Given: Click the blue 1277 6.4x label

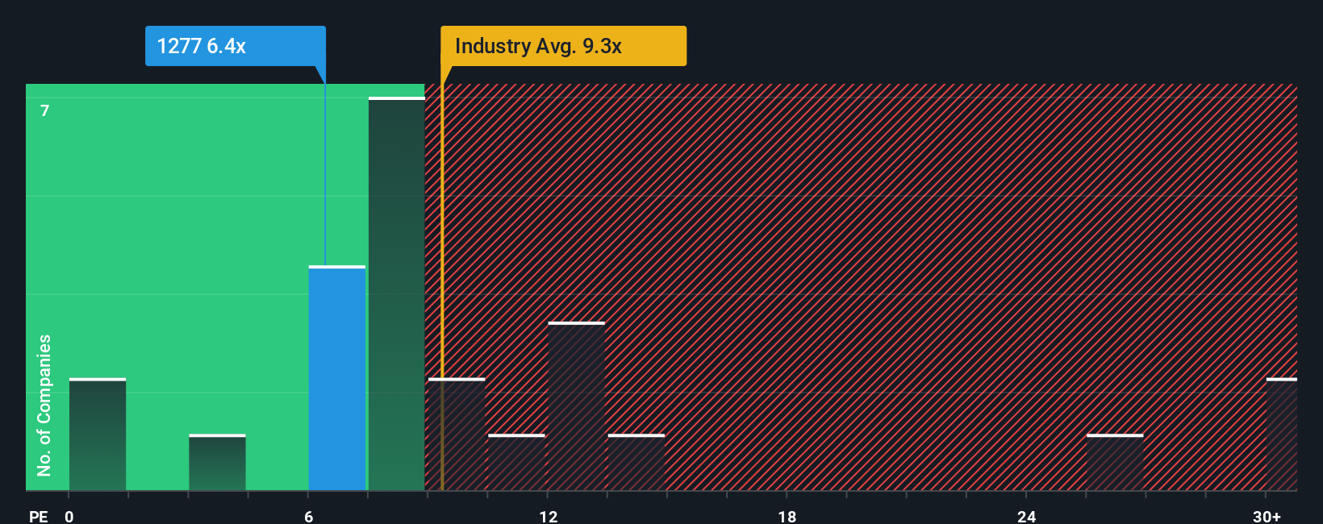Looking at the screenshot, I should 235,46.
